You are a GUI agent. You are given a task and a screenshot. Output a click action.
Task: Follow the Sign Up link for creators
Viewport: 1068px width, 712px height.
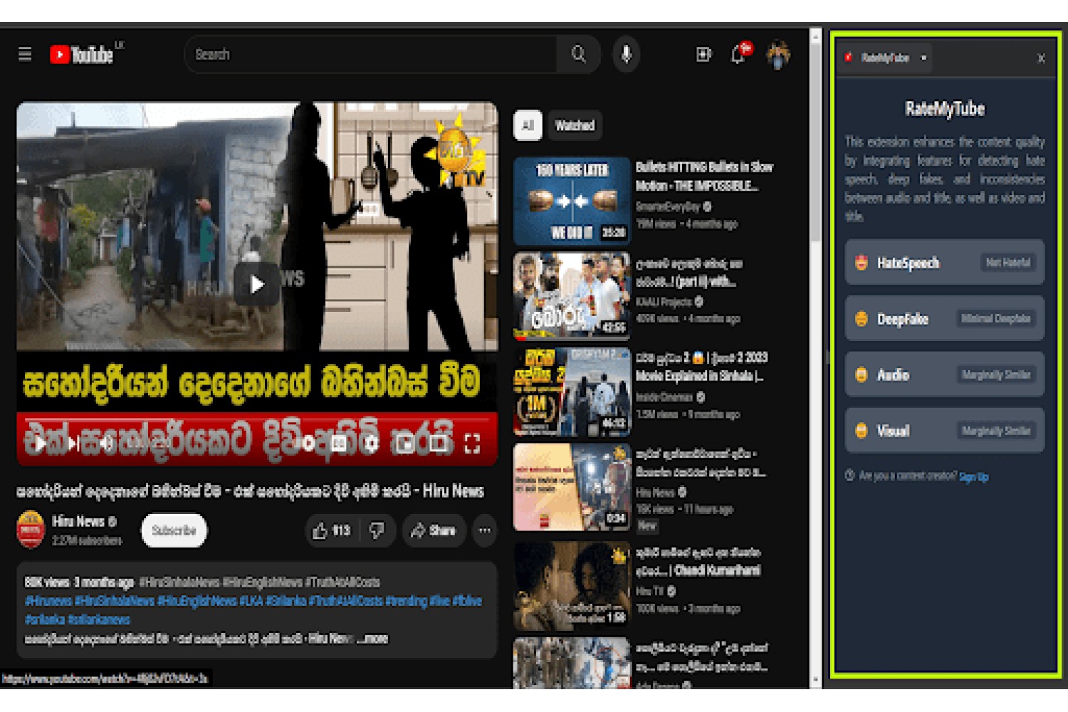point(973,476)
